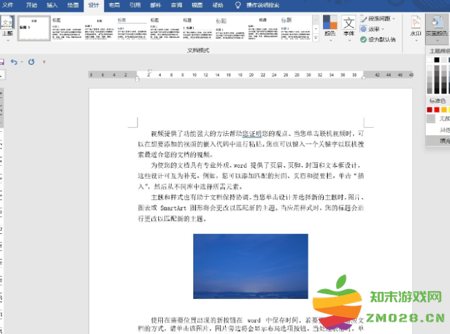Select the 设计 tab
This screenshot has height=334, width=450.
click(x=94, y=6)
